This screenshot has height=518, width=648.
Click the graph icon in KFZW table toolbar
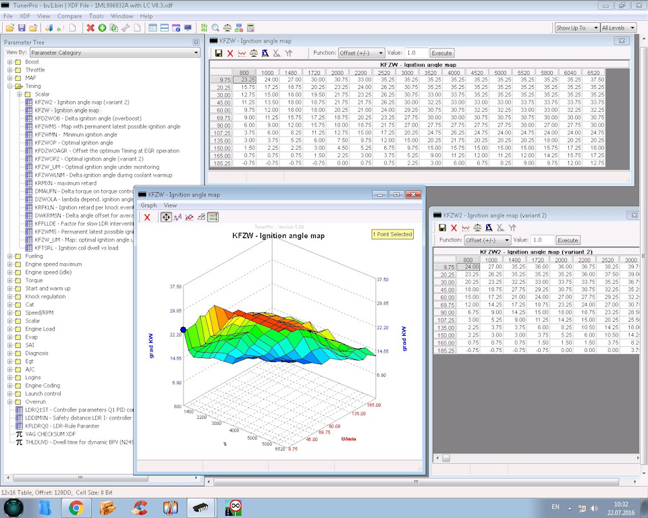(x=242, y=53)
